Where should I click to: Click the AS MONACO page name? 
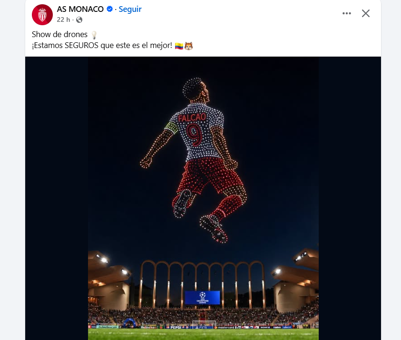point(80,9)
